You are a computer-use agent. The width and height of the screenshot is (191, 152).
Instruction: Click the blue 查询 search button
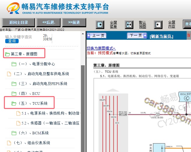(12, 41)
